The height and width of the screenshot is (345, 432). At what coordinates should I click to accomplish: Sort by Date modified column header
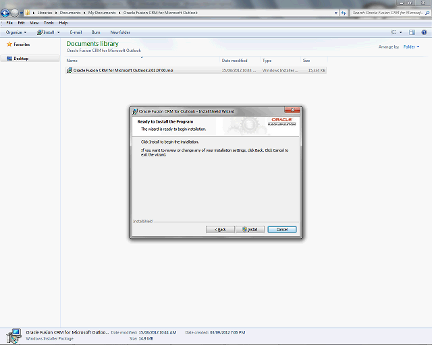click(240, 61)
